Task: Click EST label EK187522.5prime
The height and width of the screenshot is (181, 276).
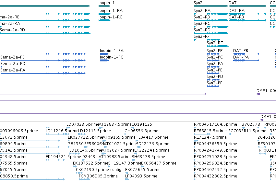Action: (x=91, y=163)
